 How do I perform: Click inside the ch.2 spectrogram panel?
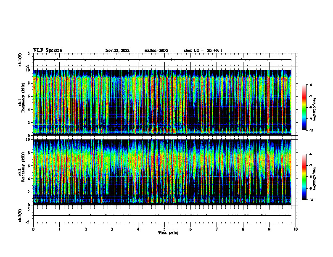pyautogui.click(x=162, y=172)
